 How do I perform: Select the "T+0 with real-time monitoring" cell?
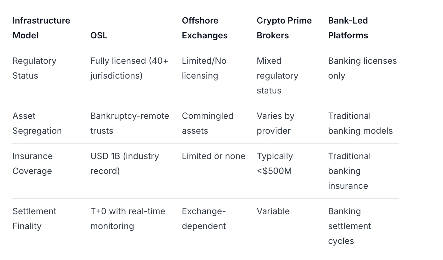(x=128, y=219)
